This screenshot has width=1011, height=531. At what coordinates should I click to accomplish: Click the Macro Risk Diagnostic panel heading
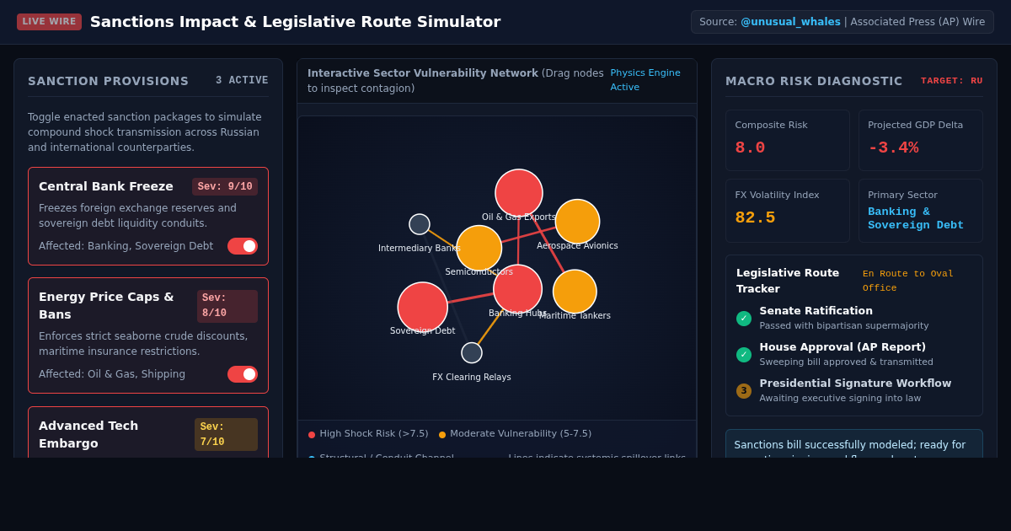(814, 81)
